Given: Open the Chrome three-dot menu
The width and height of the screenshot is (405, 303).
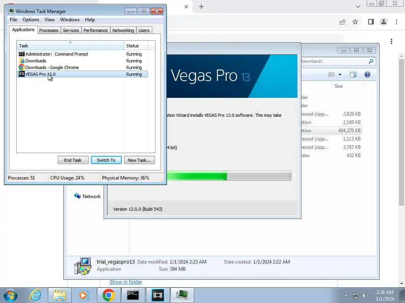Looking at the screenshot, I should (x=396, y=22).
